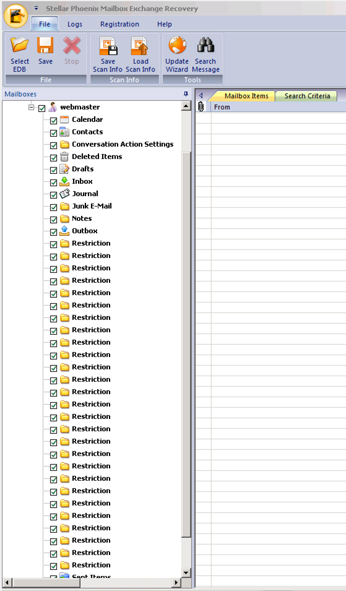Click the Contacts card icon

click(x=64, y=132)
